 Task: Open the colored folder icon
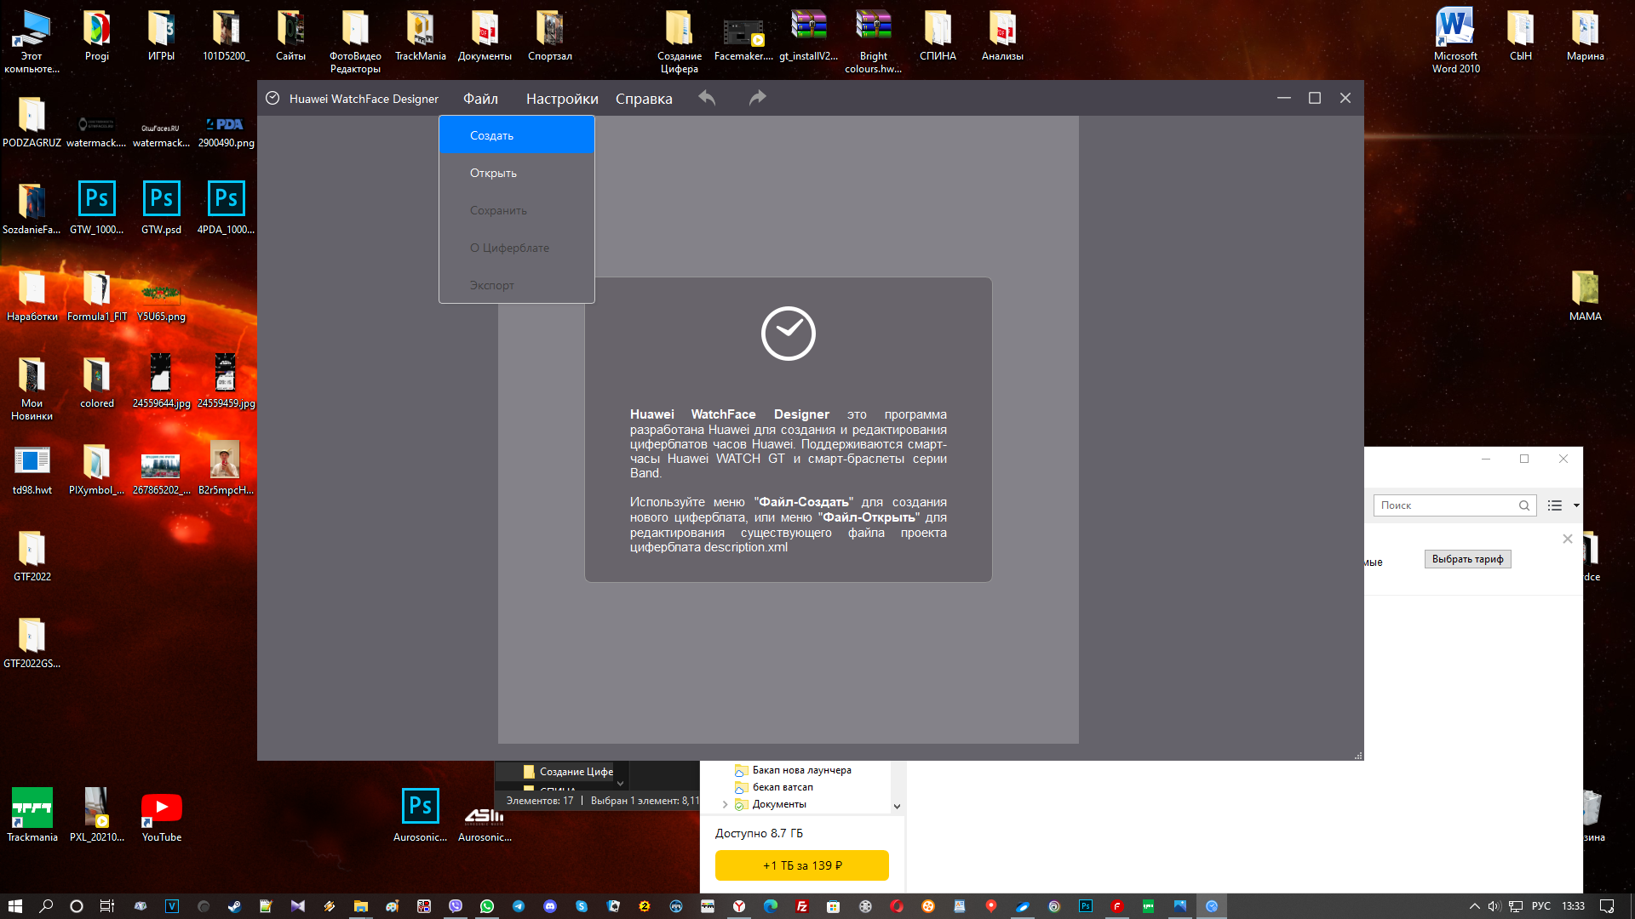tap(97, 381)
